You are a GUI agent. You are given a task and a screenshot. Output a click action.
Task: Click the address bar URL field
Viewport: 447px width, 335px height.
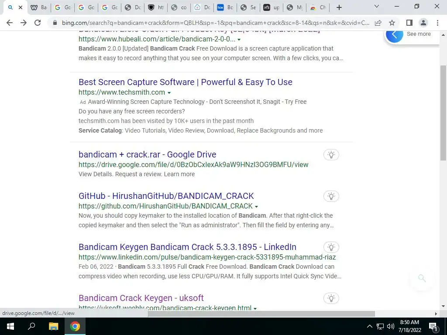pos(215,23)
